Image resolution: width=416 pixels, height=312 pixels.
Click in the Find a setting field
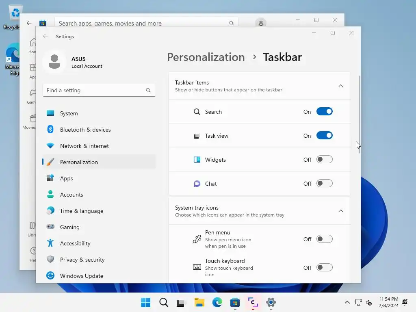pyautogui.click(x=99, y=90)
